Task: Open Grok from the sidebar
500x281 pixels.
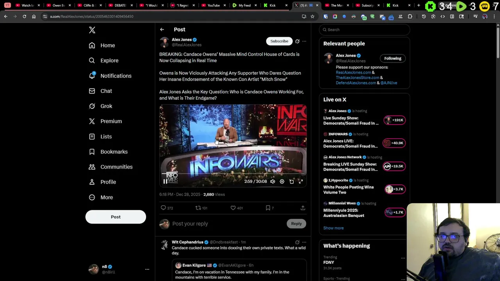Action: click(100, 106)
